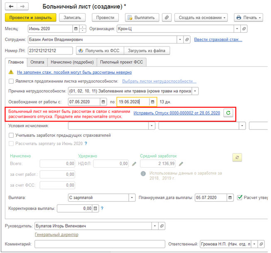Click Получить из ФСС button
The height and width of the screenshot is (253, 271).
100,51
